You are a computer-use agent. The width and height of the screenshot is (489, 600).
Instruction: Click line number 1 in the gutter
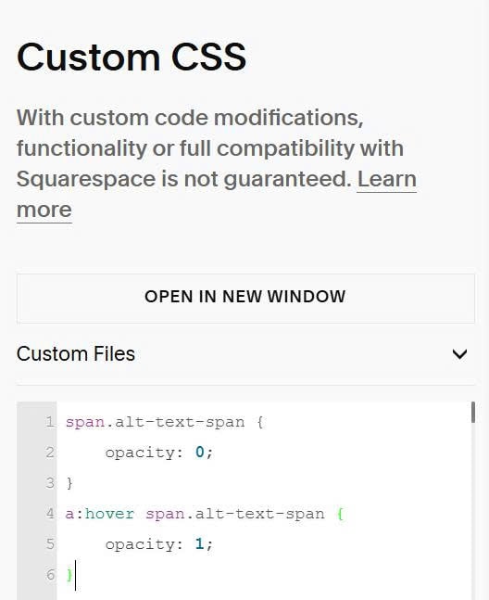(50, 422)
